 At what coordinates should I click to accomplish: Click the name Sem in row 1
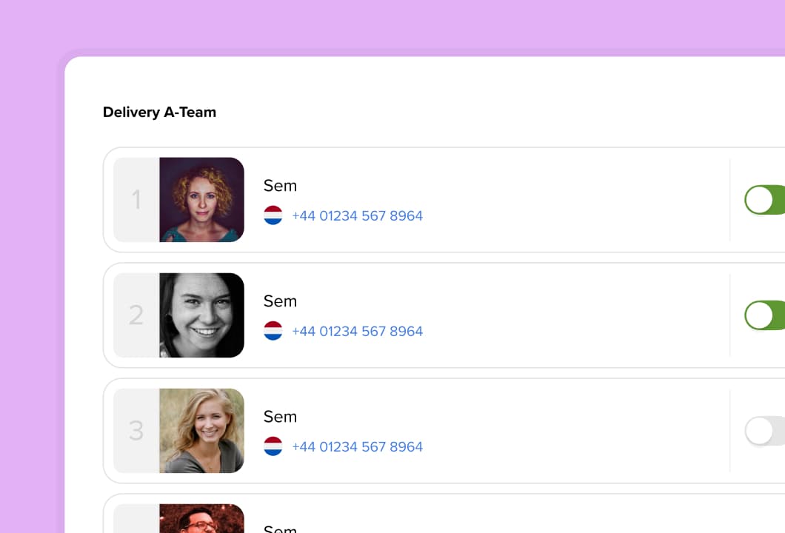tap(281, 186)
